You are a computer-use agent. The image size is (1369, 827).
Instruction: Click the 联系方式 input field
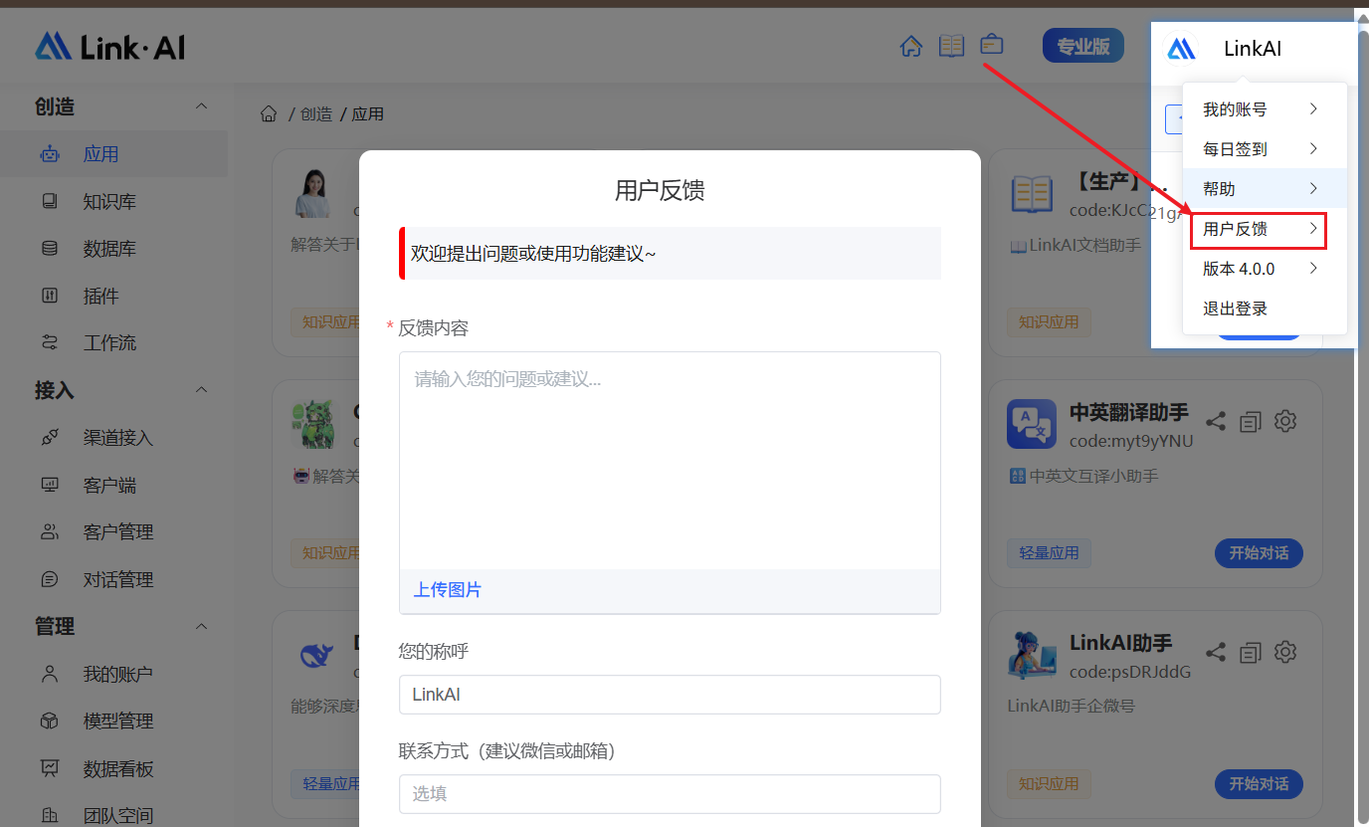point(670,794)
